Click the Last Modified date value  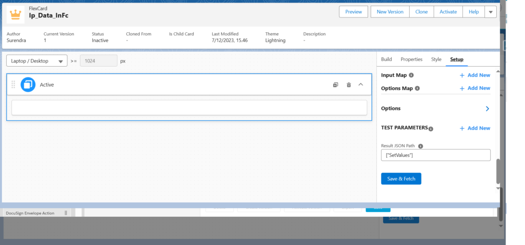pyautogui.click(x=230, y=40)
